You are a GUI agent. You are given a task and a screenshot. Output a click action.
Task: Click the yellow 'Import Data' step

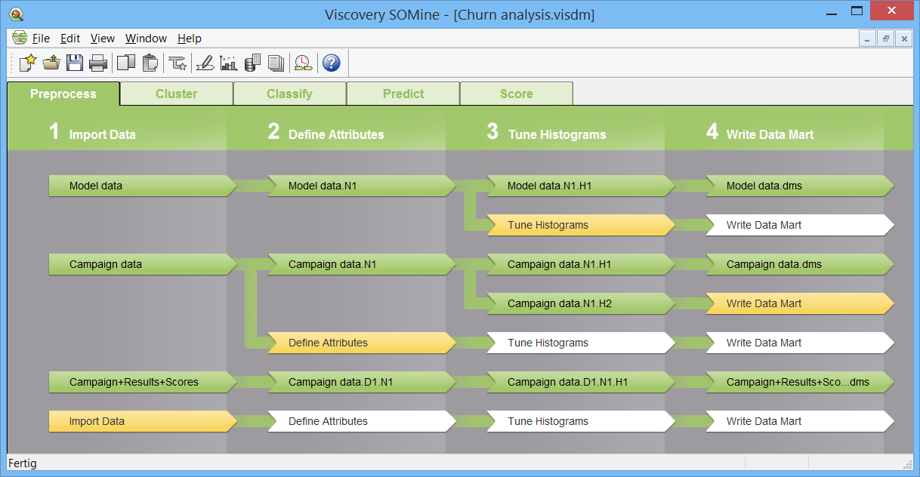[143, 421]
